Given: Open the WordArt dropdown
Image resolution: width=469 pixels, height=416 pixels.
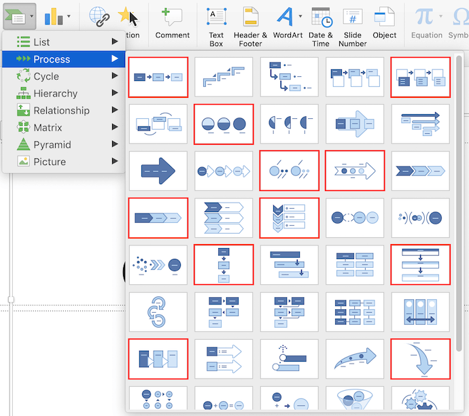Looking at the screenshot, I should [x=300, y=15].
